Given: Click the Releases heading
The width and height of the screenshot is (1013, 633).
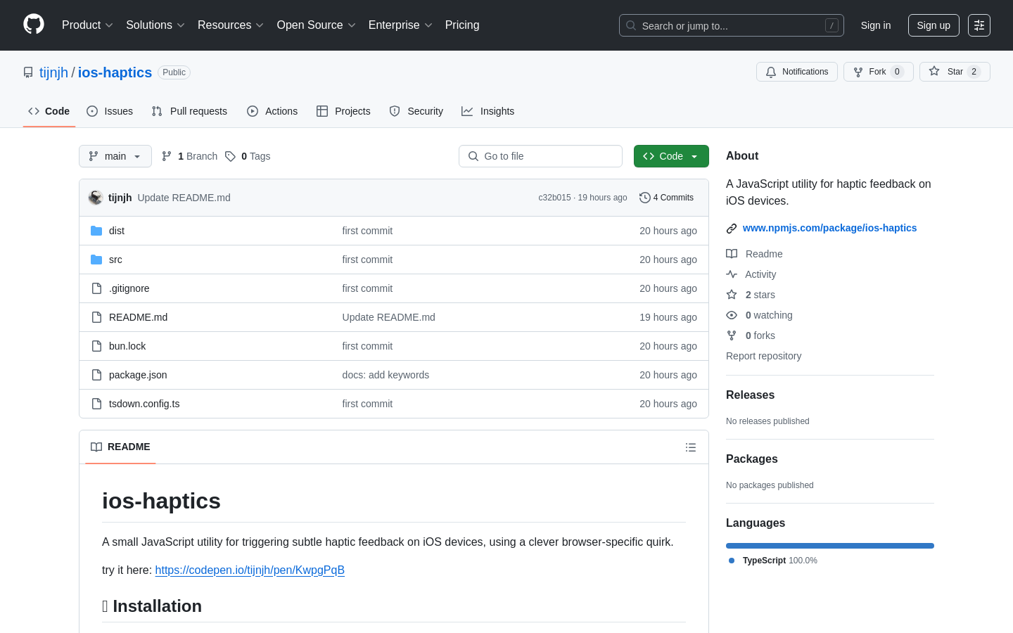Looking at the screenshot, I should 750,395.
